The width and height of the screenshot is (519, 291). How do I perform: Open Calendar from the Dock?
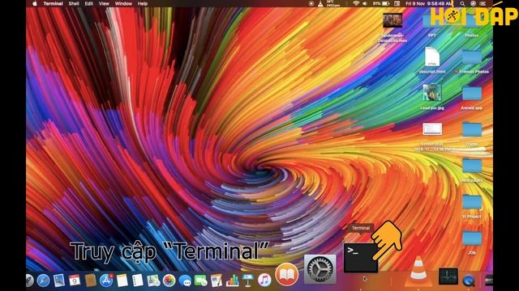75,280
